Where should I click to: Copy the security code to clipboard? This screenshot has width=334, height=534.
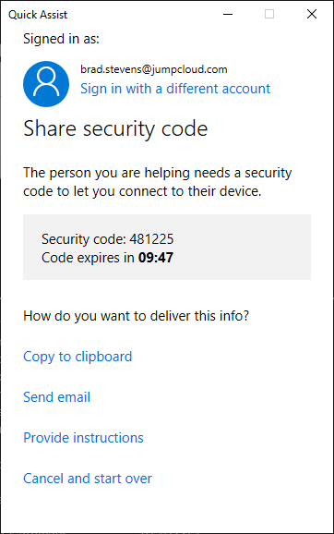(x=78, y=357)
